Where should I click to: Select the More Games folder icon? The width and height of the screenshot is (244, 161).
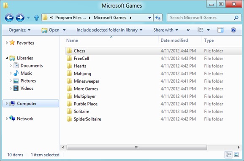(69, 89)
